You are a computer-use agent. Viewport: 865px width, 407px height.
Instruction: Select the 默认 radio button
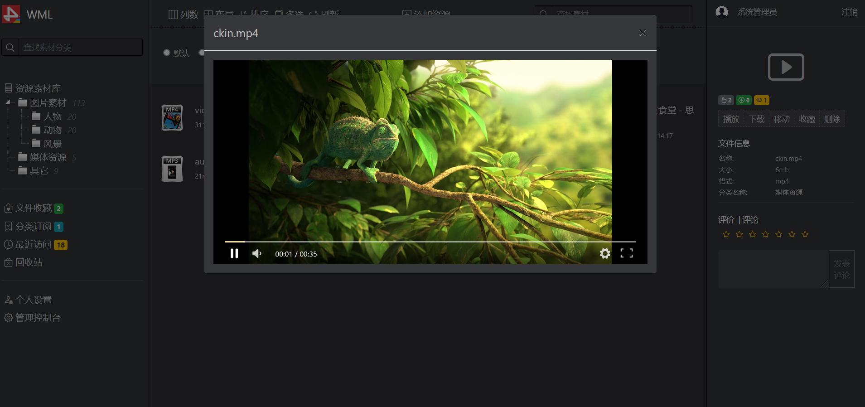click(x=167, y=53)
